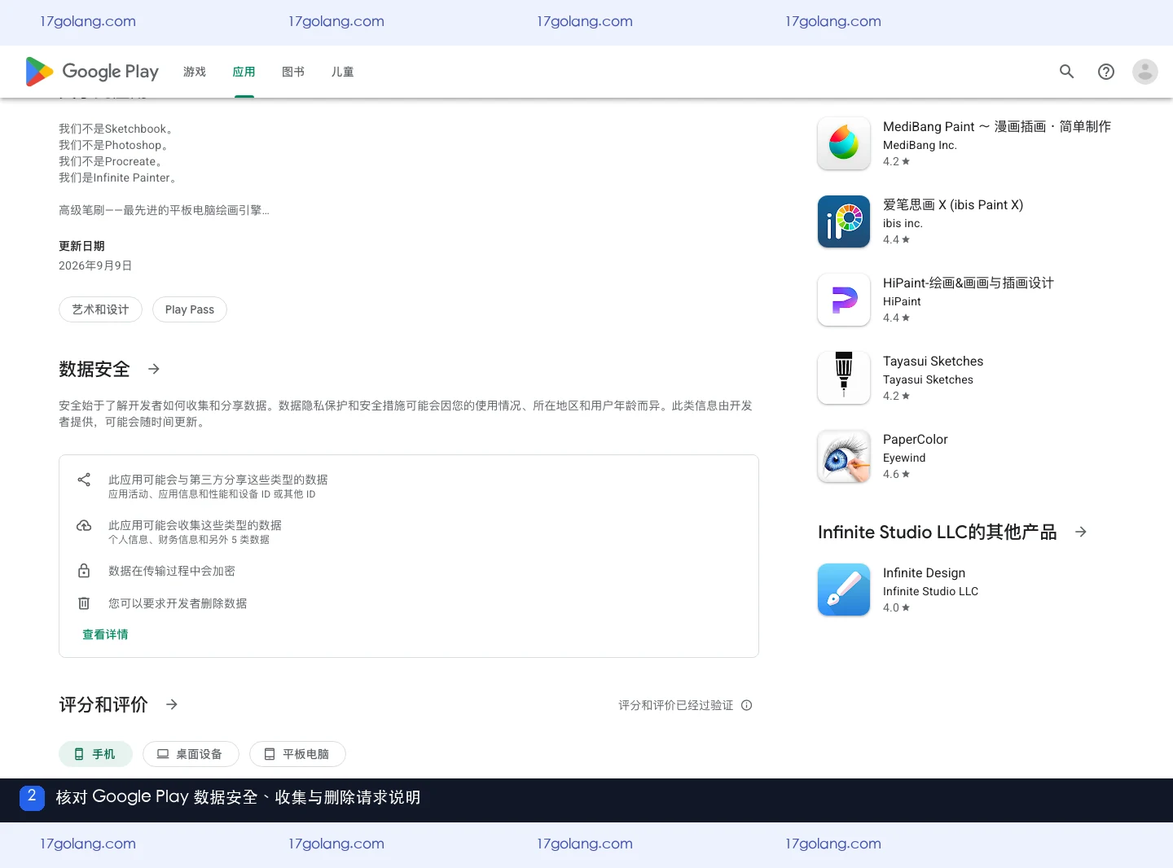Select 手机 device filter chip

95,754
